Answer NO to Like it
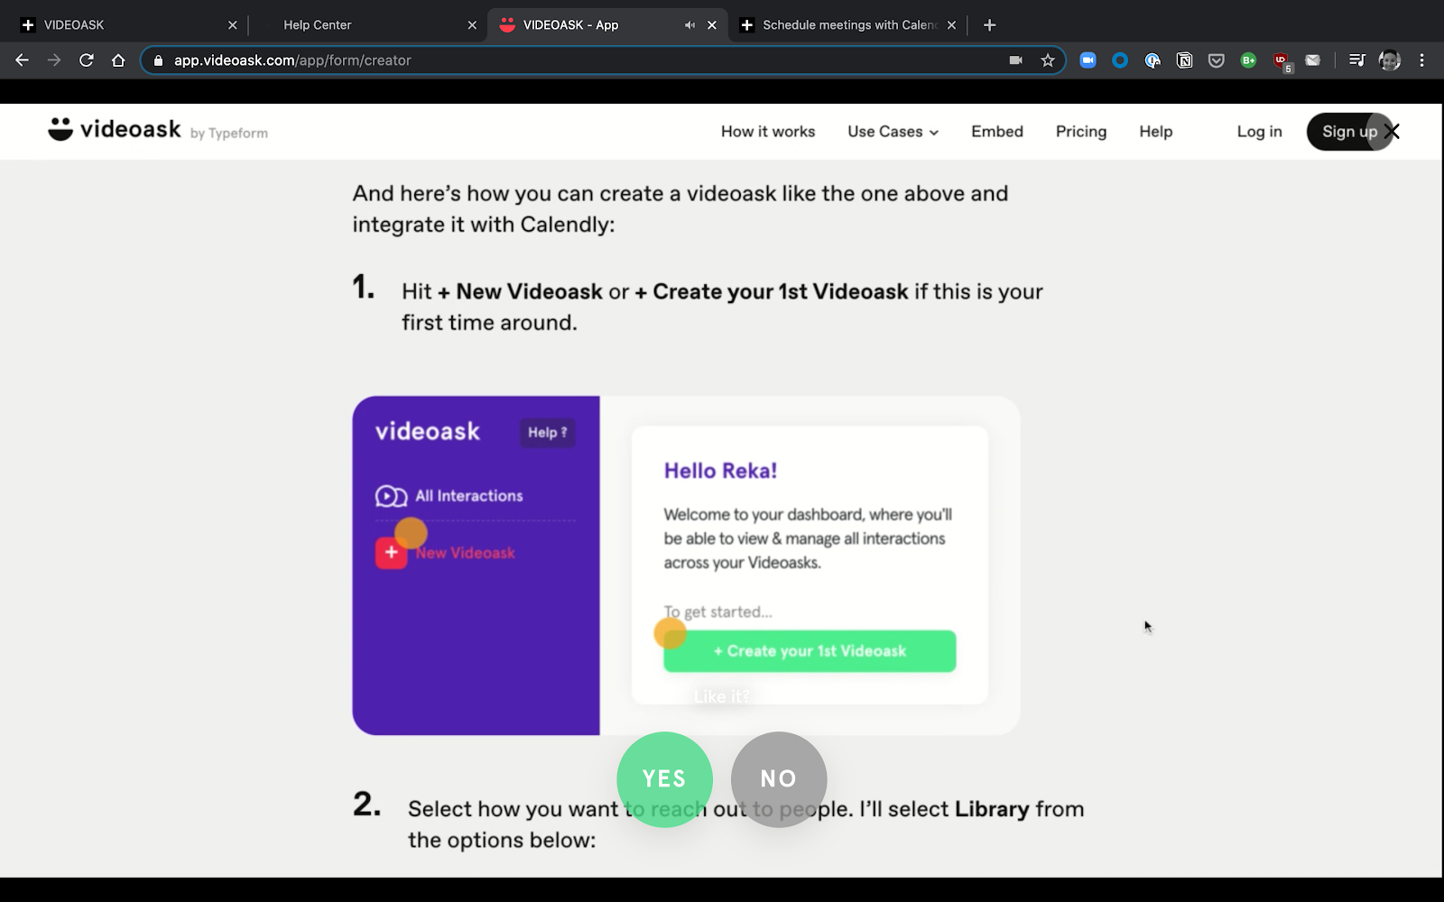 pos(779,779)
